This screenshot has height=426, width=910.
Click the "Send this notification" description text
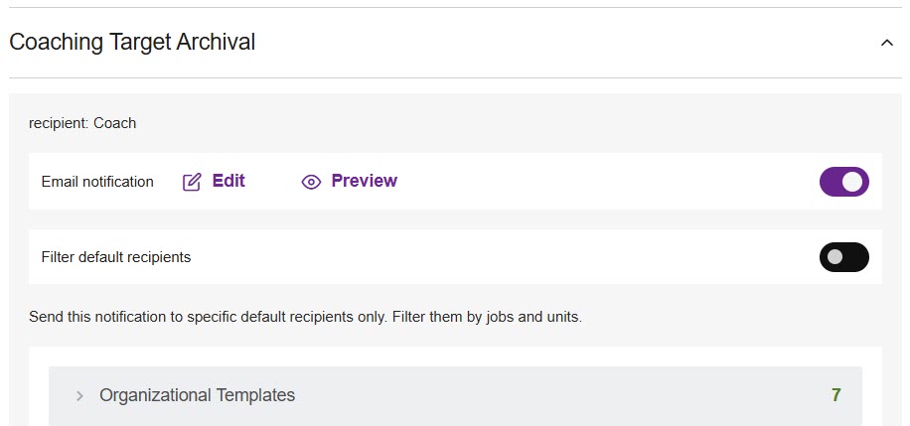tap(199, 318)
